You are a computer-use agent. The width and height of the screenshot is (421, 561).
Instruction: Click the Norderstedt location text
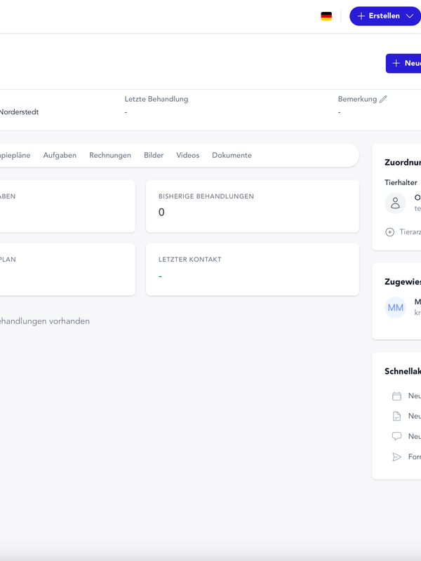19,112
